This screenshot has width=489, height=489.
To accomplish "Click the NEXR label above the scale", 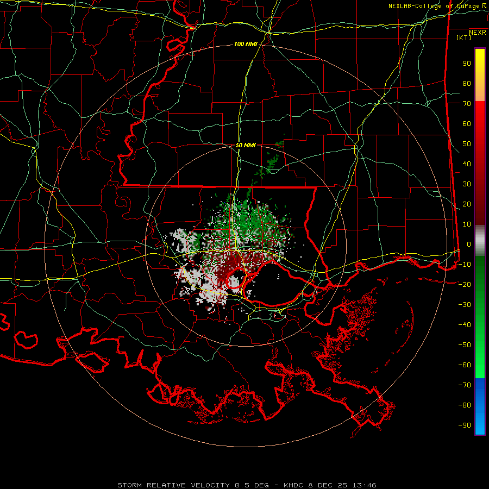I will coord(477,33).
